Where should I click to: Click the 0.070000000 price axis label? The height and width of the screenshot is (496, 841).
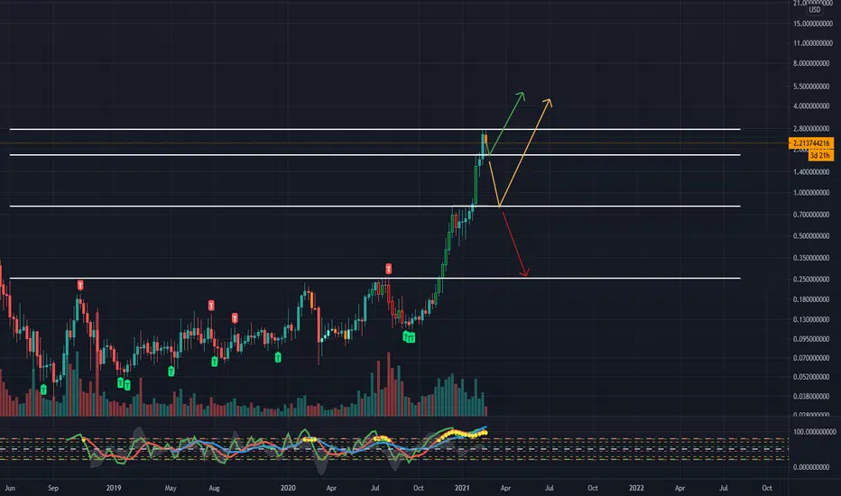813,358
